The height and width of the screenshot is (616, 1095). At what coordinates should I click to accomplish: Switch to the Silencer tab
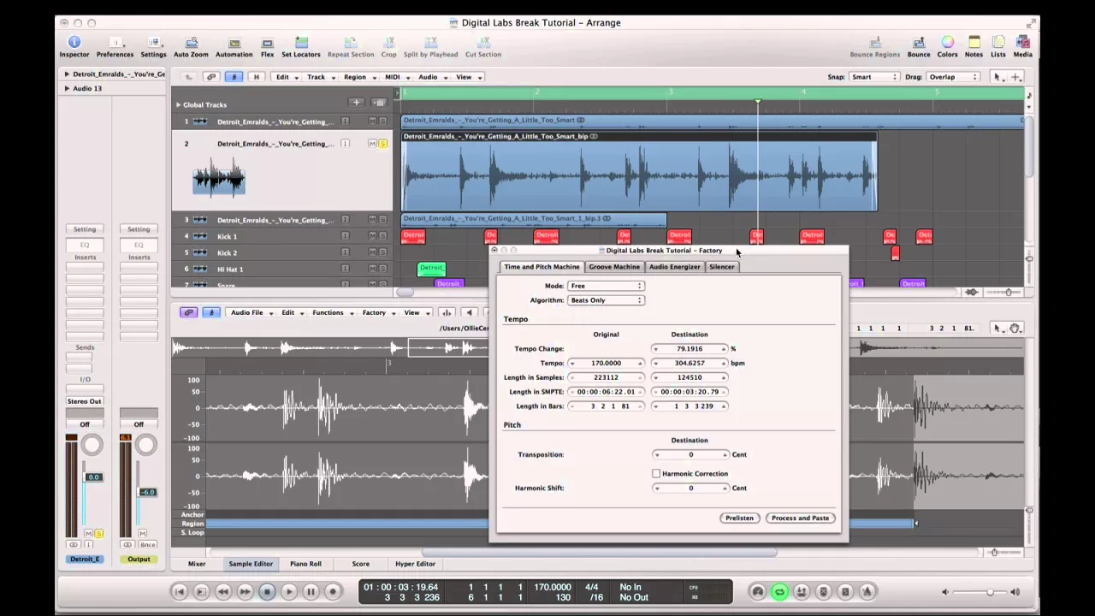(x=721, y=267)
